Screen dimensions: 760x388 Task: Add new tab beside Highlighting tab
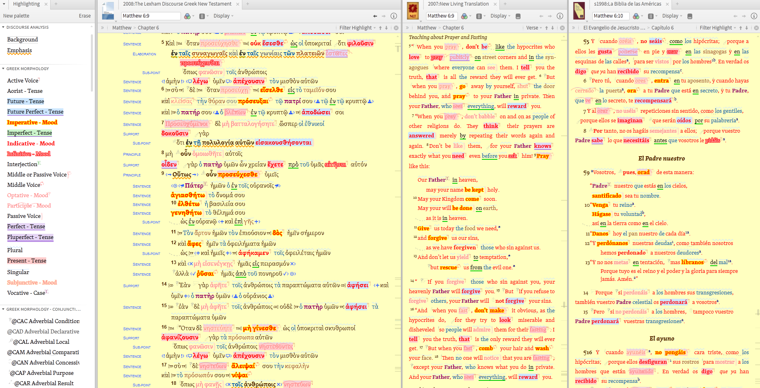(x=56, y=4)
